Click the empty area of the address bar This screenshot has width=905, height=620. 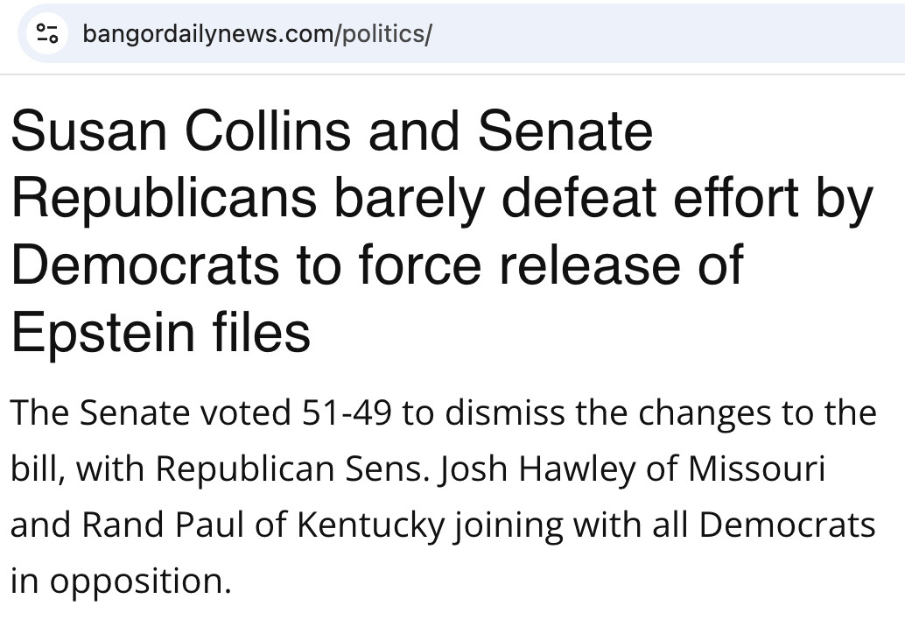coord(665,34)
